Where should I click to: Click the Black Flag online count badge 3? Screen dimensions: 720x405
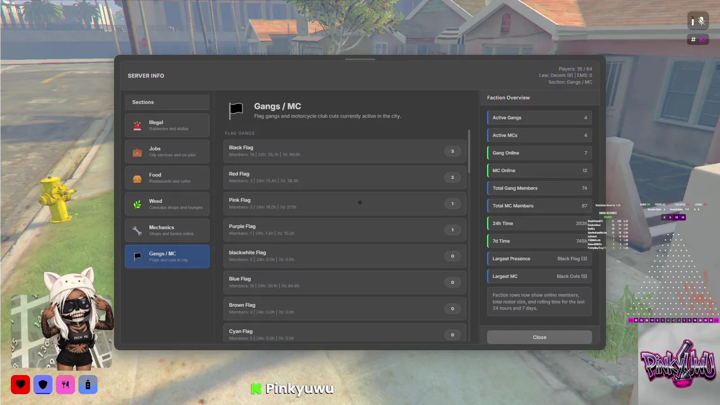click(x=452, y=151)
